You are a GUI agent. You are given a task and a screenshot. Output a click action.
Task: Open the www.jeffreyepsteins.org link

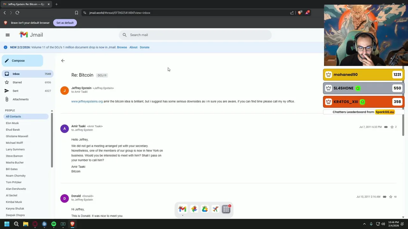[87, 101]
